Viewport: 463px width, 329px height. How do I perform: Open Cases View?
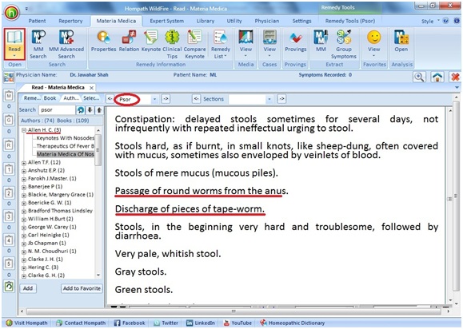pyautogui.click(x=269, y=44)
